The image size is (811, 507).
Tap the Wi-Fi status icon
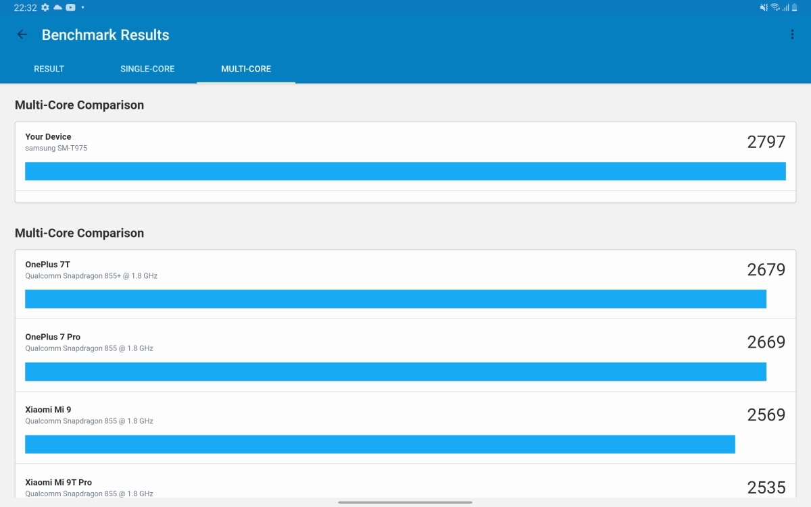[x=775, y=7]
